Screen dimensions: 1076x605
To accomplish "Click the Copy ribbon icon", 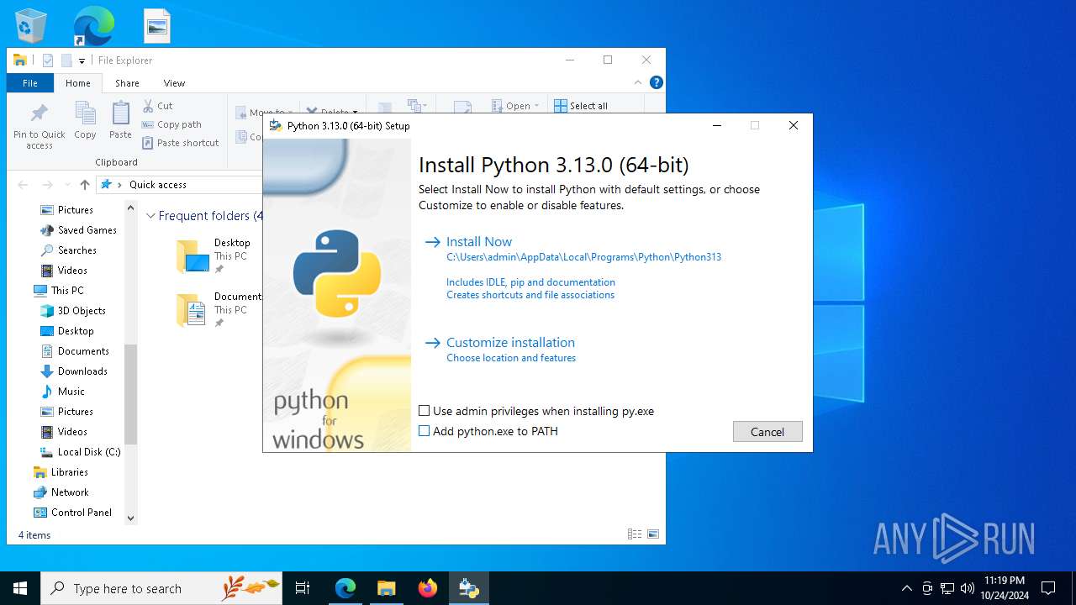I will (85, 120).
